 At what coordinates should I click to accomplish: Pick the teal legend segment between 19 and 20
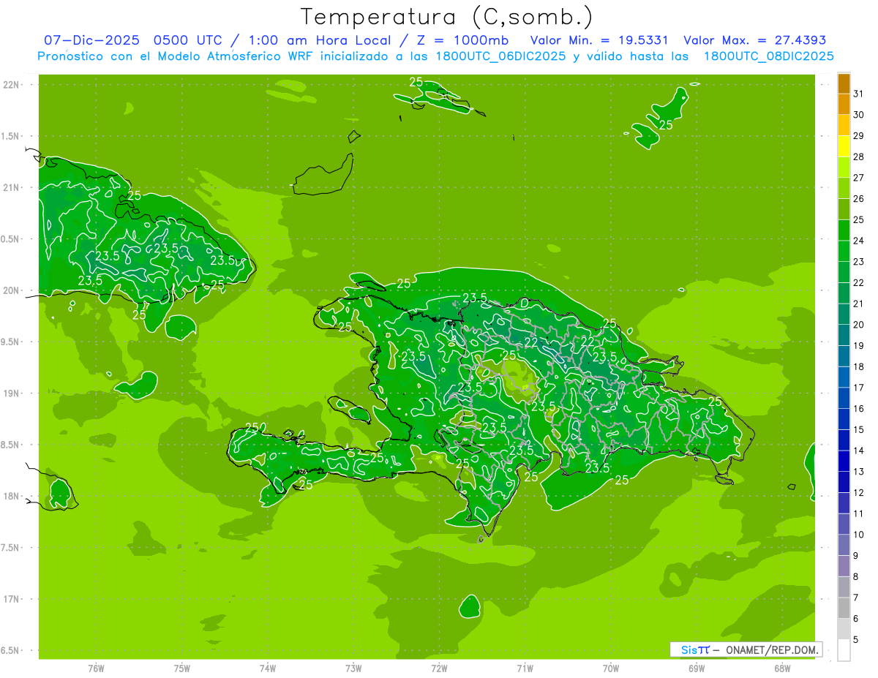point(844,335)
